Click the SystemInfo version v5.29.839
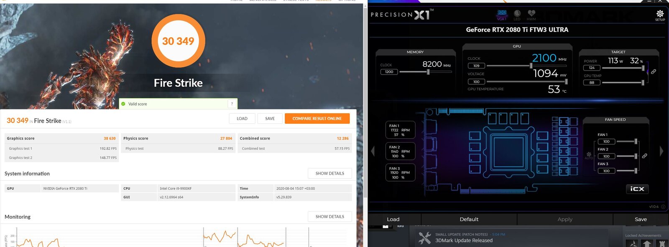 (284, 197)
